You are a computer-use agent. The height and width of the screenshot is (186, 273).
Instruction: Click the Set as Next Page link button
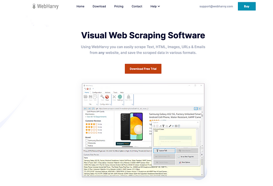coord(187,157)
